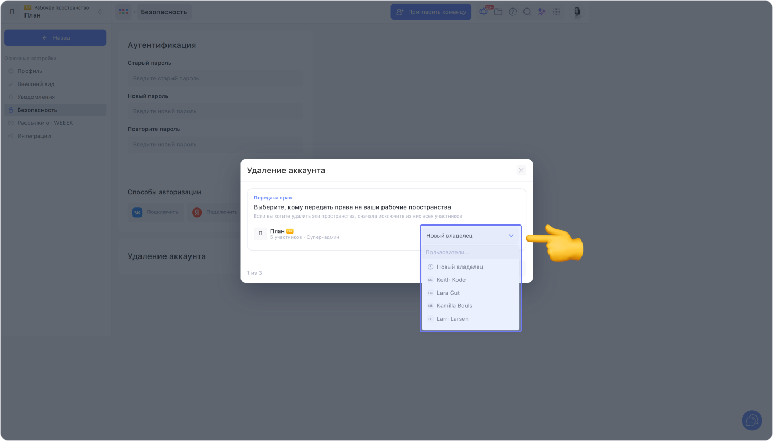
Task: Click the Новый пароль input field
Action: coord(215,111)
